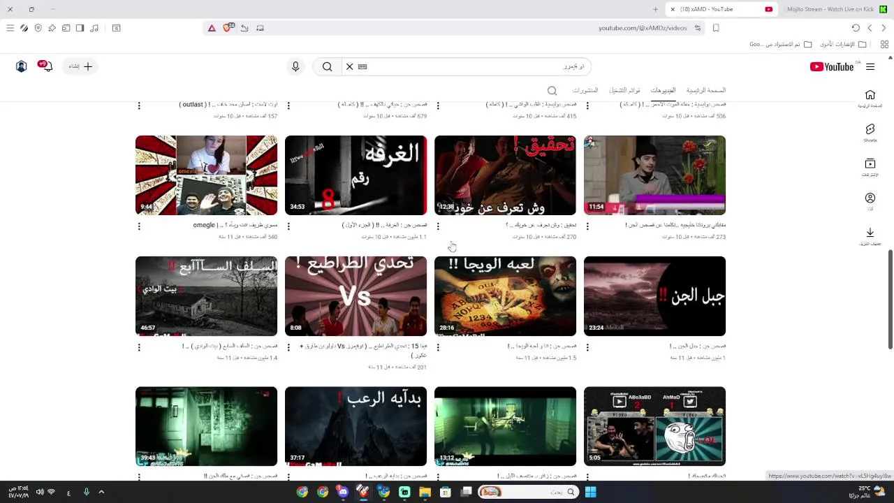Open the تحدي الطراطيع Vs thumbnail
894x503 pixels.
(356, 296)
